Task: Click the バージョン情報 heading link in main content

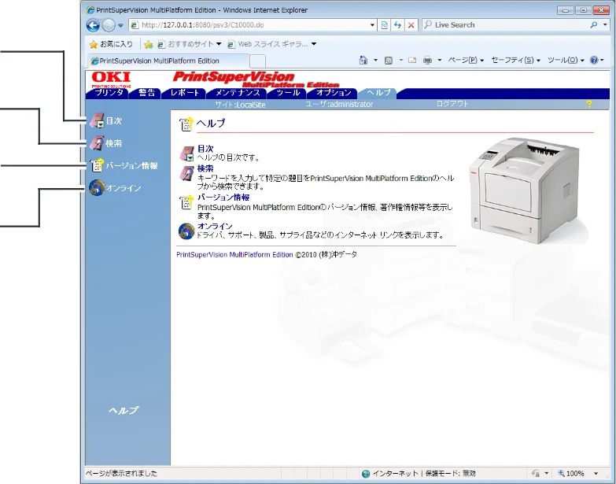Action: pos(223,198)
